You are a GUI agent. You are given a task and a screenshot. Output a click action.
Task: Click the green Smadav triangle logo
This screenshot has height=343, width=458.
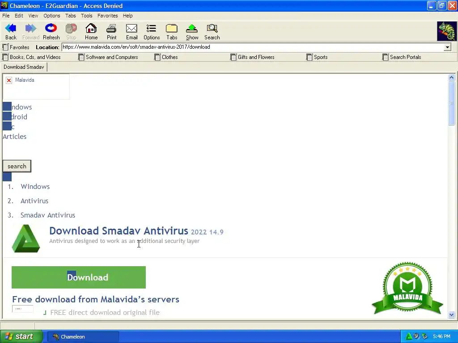[x=25, y=238]
